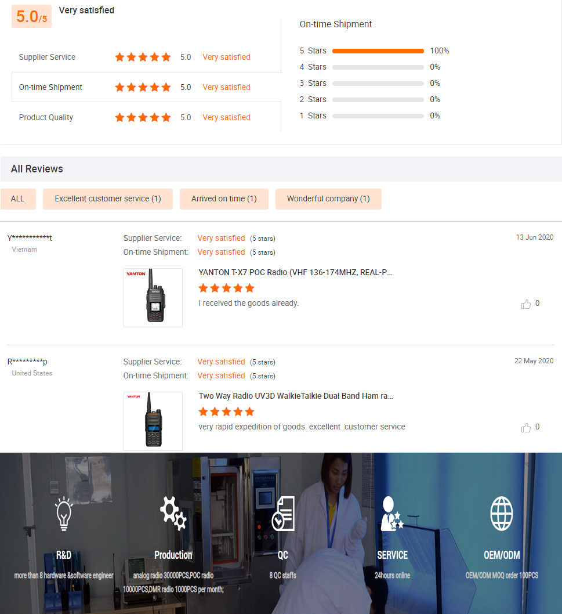Like the Vietnam buyer's review thumbs-up
562x614 pixels.
point(525,304)
